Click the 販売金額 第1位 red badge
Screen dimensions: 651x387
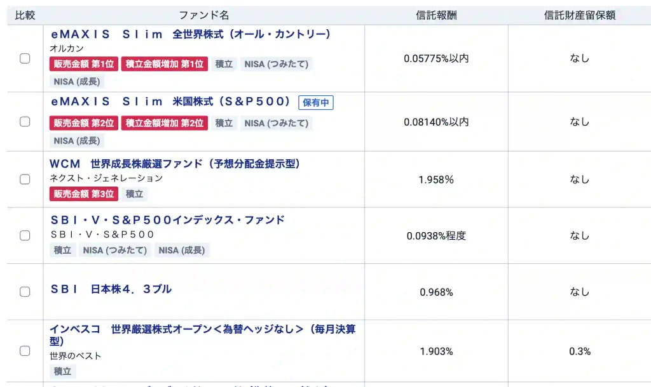pyautogui.click(x=84, y=64)
